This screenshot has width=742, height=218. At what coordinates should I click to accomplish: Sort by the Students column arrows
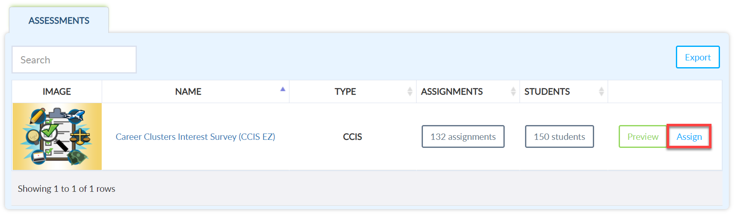point(601,91)
